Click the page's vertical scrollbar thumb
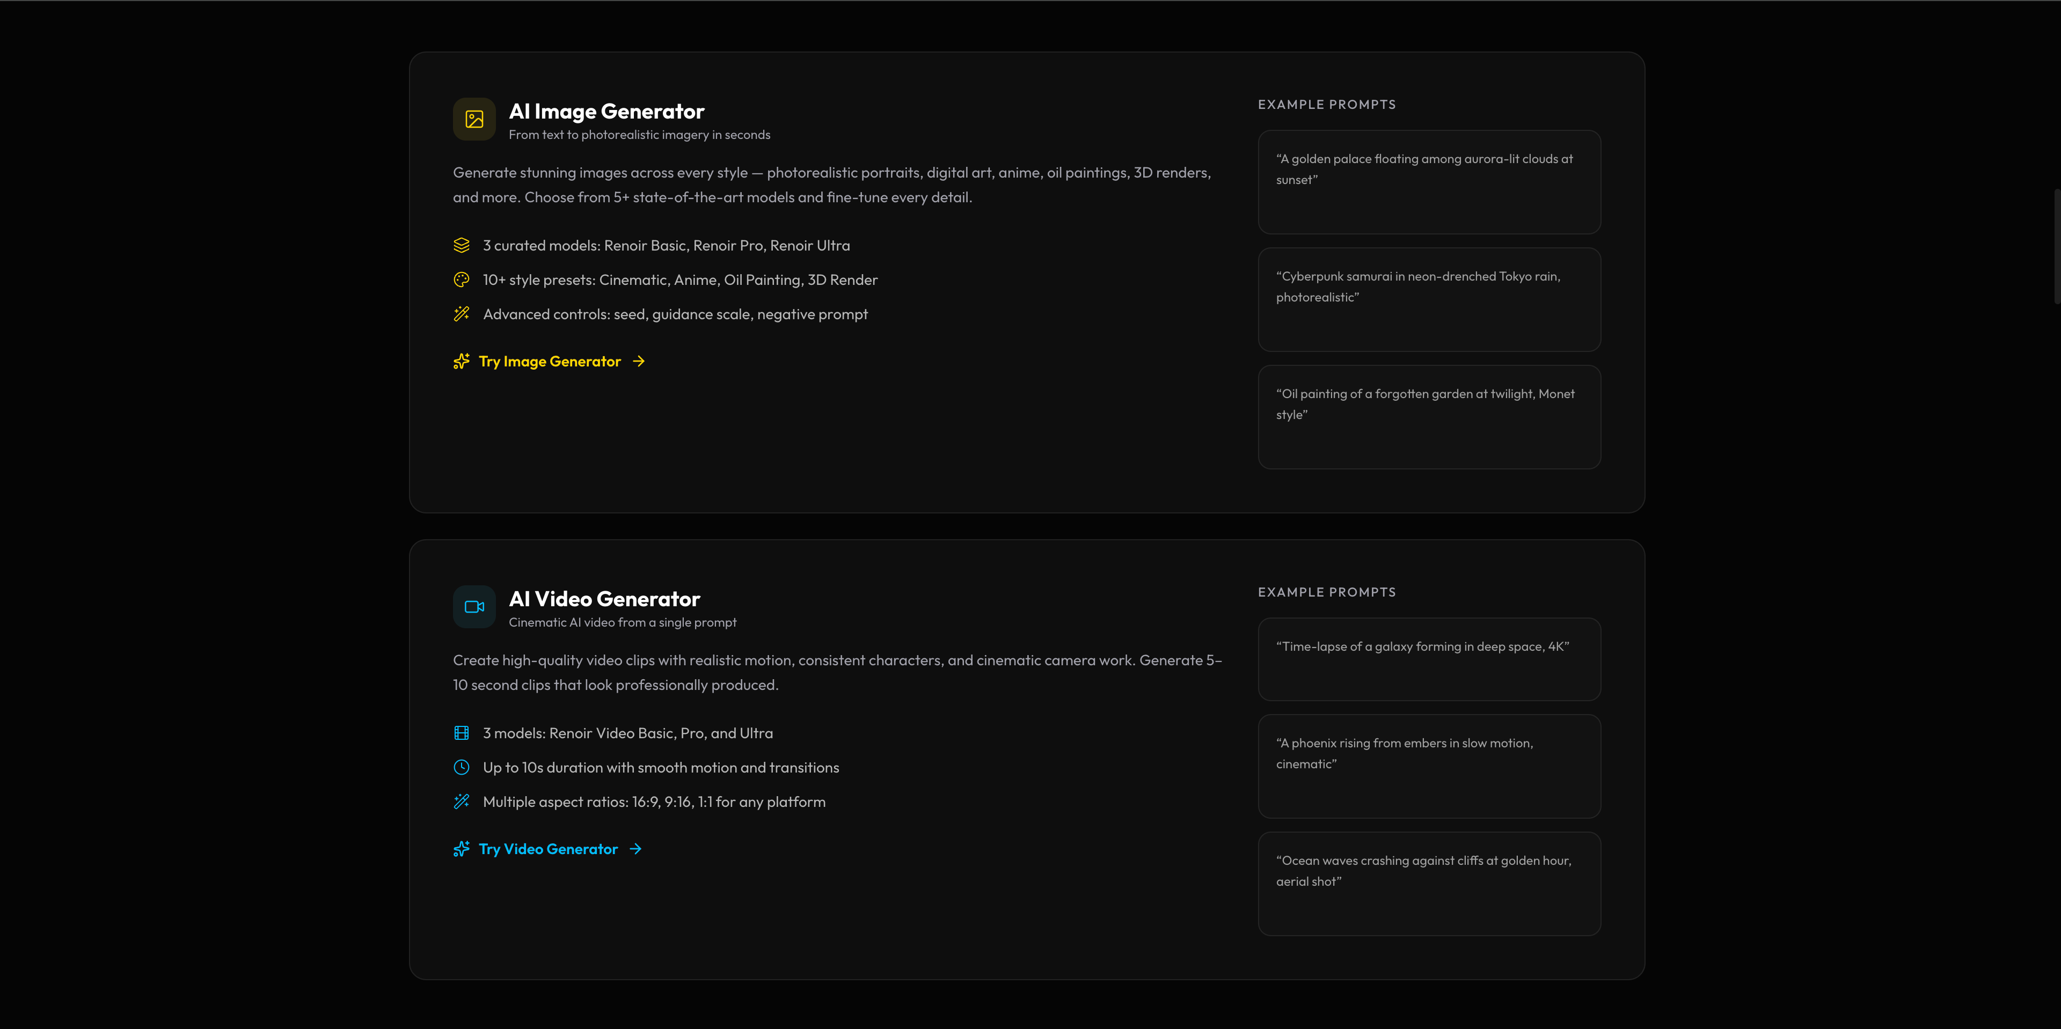 click(x=2056, y=246)
